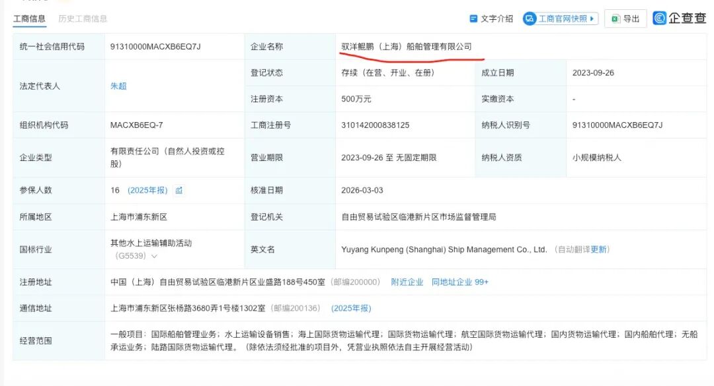Open the 附近企业 link
Image resolution: width=714 pixels, height=386 pixels.
coord(407,282)
